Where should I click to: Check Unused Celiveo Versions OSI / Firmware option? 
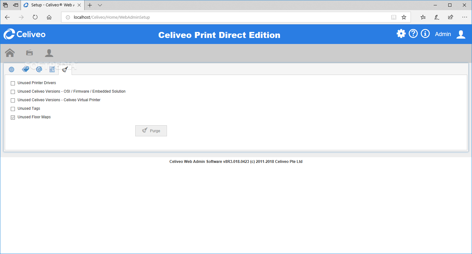pos(13,92)
